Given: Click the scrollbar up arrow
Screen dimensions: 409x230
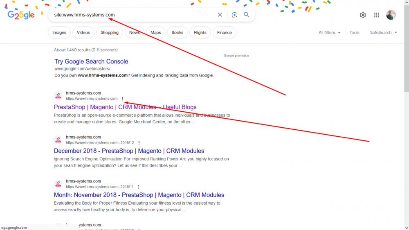Looking at the screenshot, I should coord(407,2).
